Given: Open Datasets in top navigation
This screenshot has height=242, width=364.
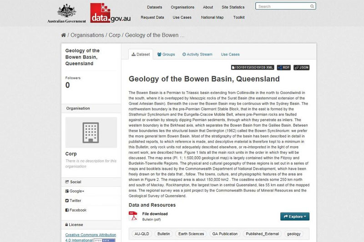Looking at the screenshot, I should (155, 7).
